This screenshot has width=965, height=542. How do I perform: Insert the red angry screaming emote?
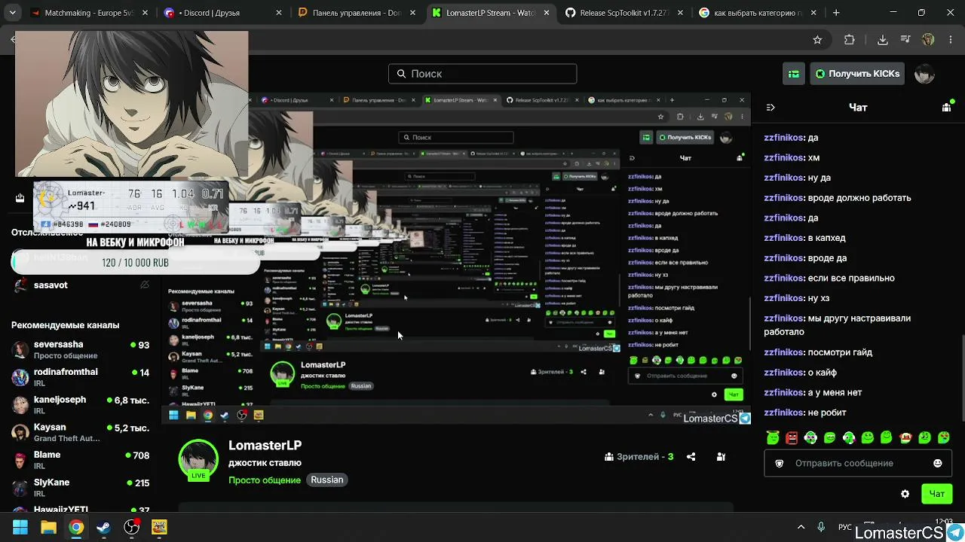tap(792, 437)
